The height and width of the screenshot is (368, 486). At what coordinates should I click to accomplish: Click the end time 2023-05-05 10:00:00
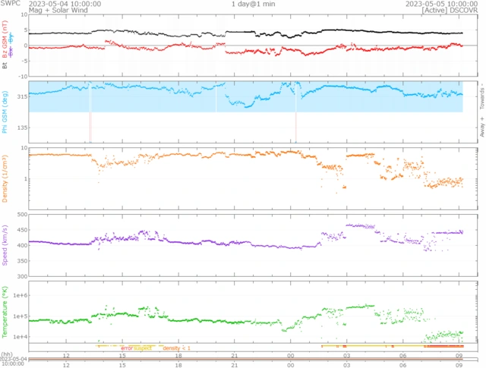[441, 4]
